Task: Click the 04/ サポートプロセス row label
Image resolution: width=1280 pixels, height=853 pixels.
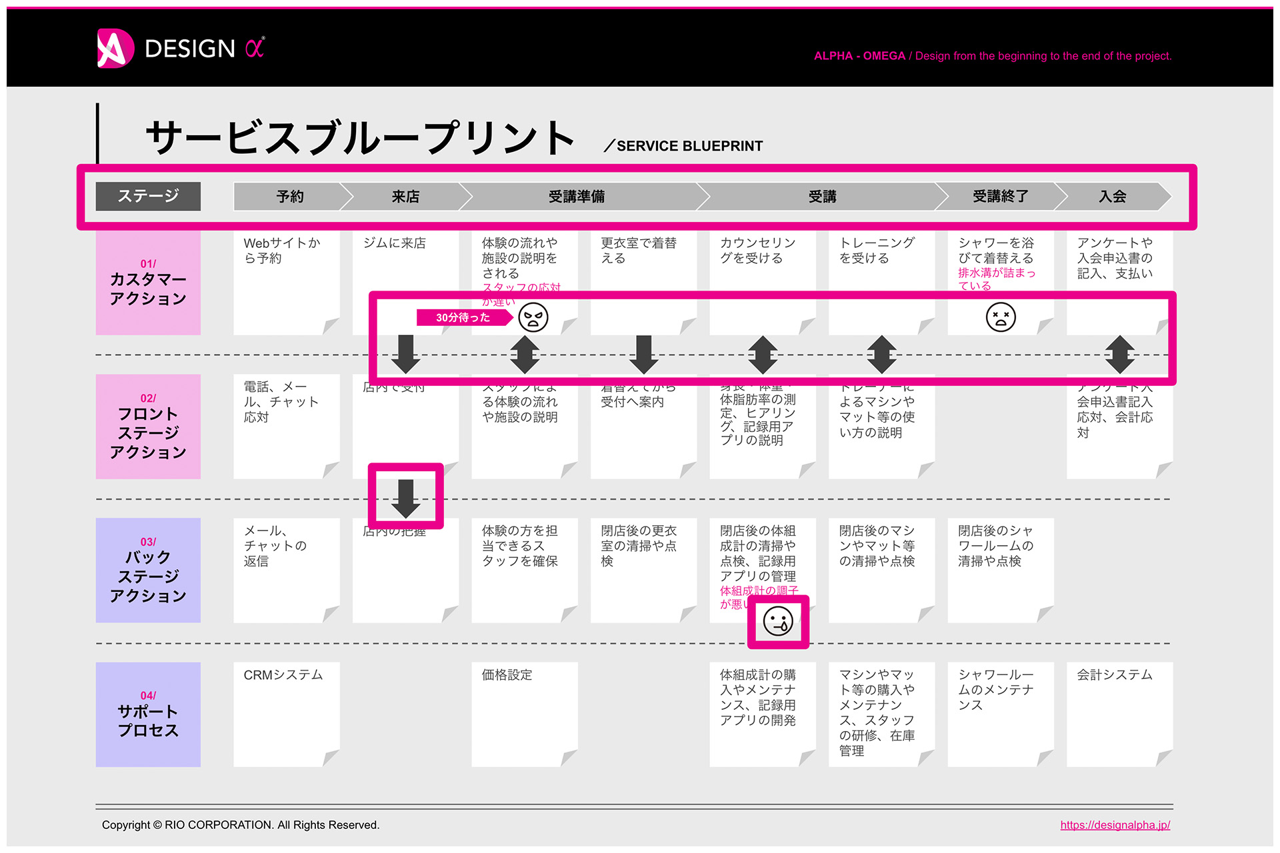Action: coord(148,714)
